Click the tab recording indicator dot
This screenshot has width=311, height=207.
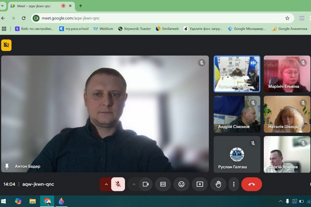(x=63, y=6)
